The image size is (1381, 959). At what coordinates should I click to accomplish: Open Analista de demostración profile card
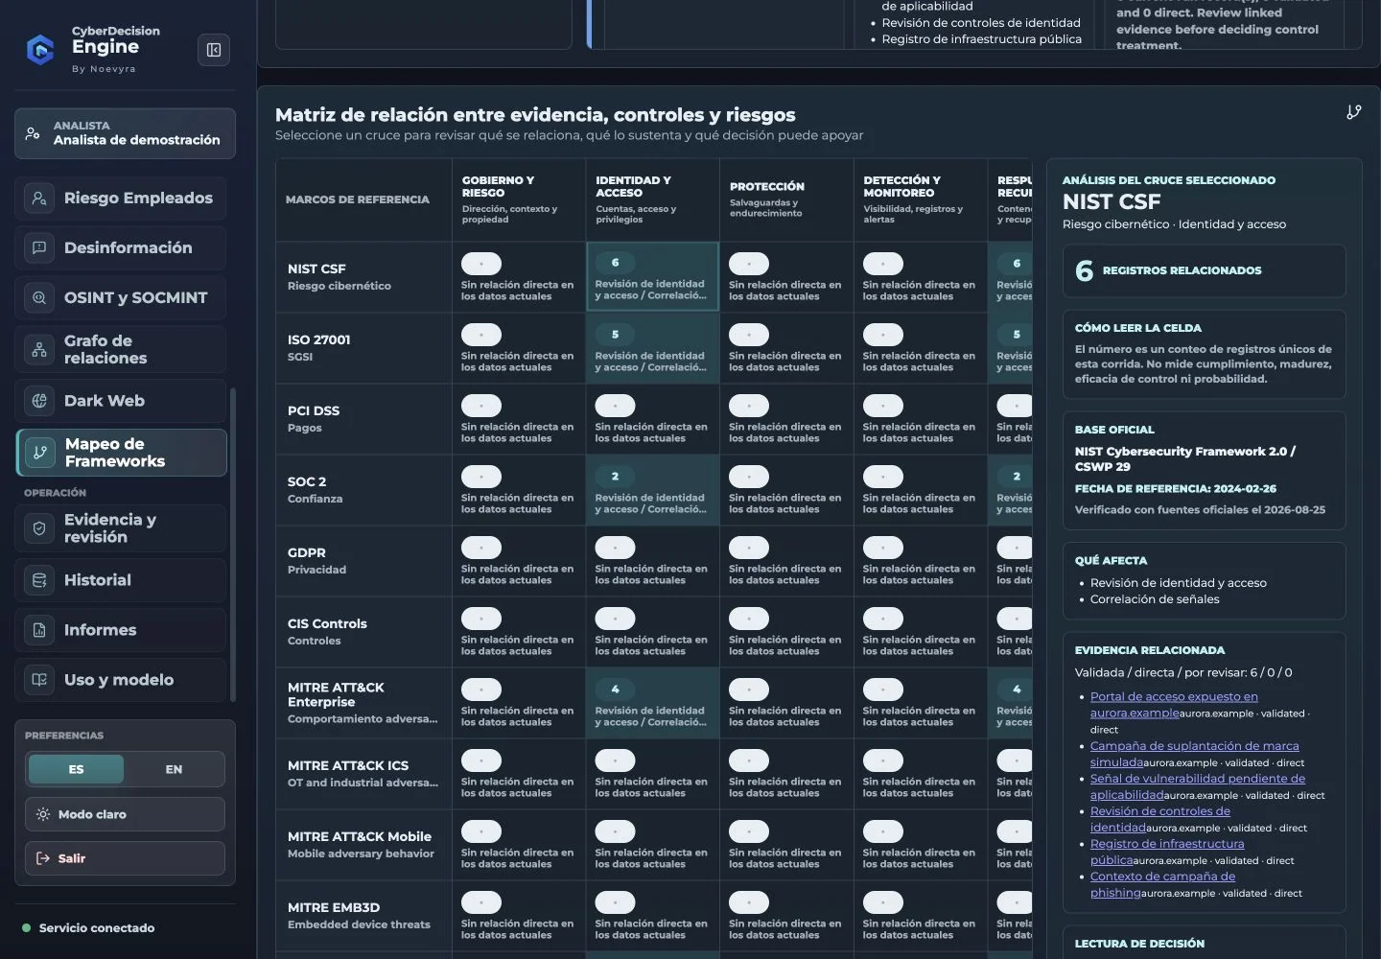pos(125,133)
